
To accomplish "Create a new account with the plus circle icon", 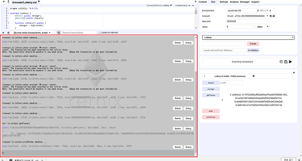I will click(x=273, y=16).
